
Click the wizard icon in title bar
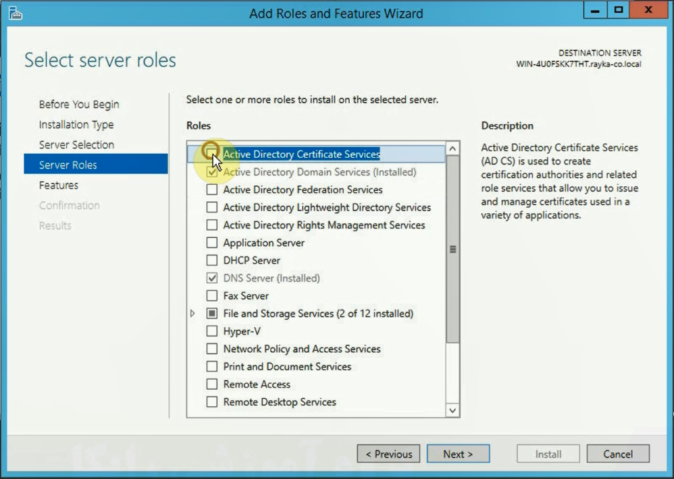(x=15, y=13)
